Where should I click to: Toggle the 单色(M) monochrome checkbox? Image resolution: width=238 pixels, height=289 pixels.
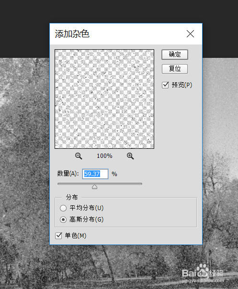pos(58,236)
